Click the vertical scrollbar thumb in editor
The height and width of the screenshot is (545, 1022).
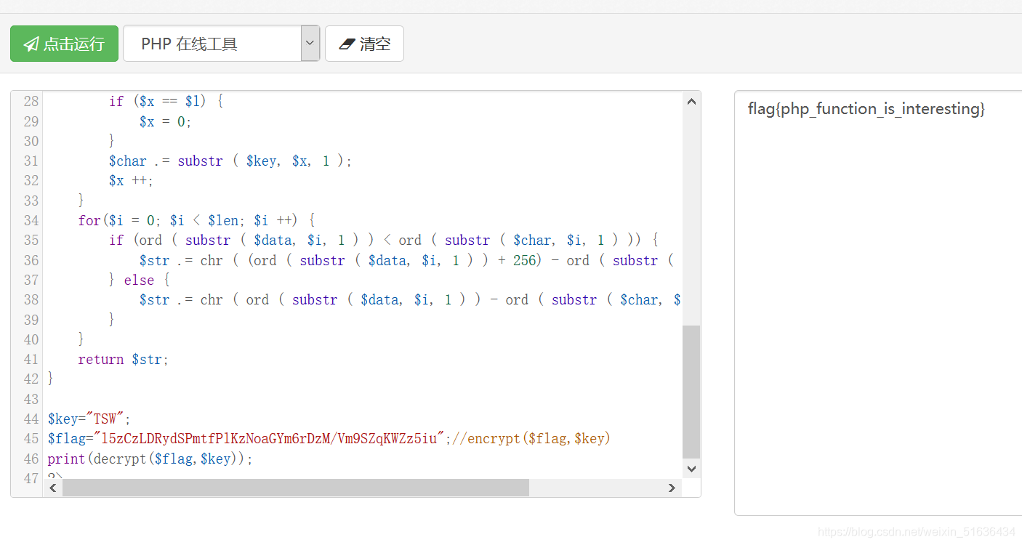tap(691, 392)
